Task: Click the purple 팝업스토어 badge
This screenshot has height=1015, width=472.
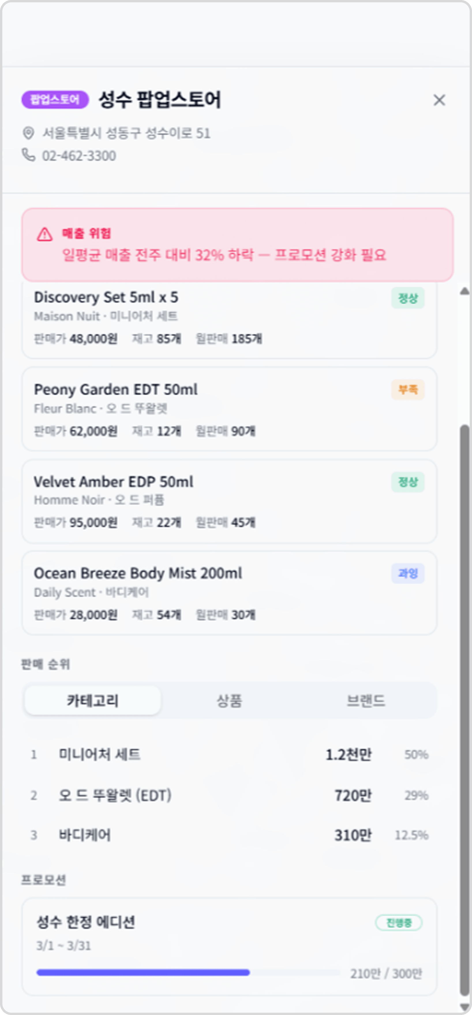Action: click(x=55, y=99)
